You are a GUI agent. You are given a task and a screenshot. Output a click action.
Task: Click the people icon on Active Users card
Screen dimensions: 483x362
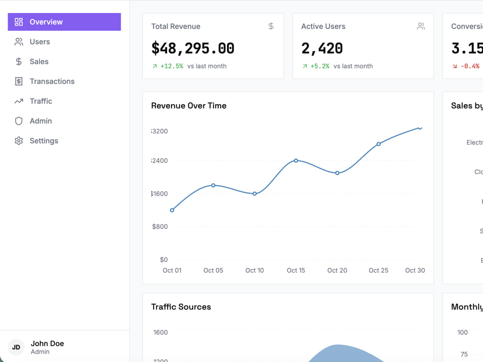click(421, 26)
